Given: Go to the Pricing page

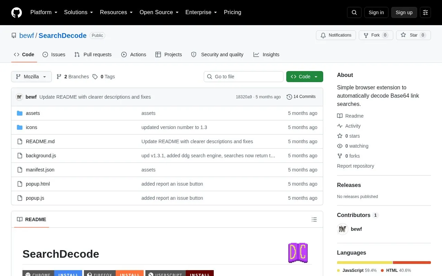Looking at the screenshot, I should 232,12.
